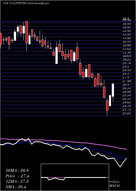Click the 34.88 price axis label
The height and width of the screenshot is (191, 136).
point(127,24)
